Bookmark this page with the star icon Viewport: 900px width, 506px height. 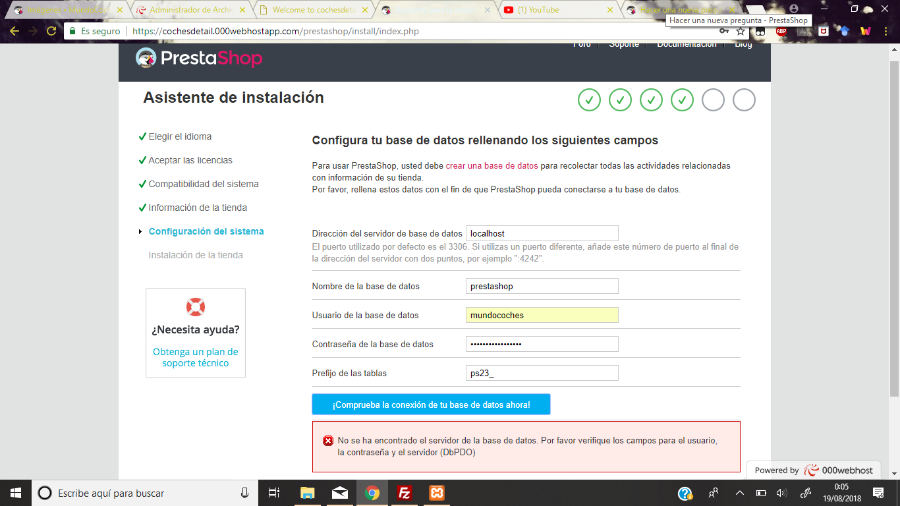(x=741, y=31)
